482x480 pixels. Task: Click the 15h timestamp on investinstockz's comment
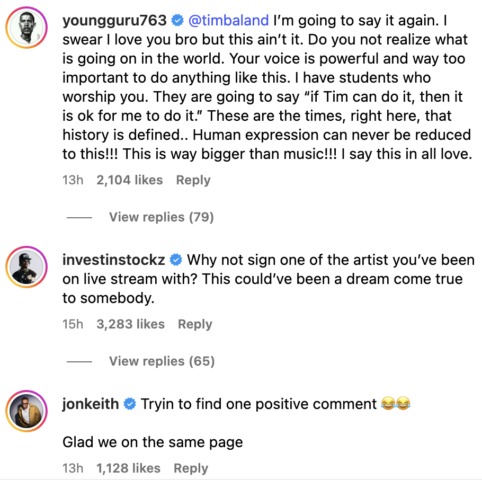73,324
